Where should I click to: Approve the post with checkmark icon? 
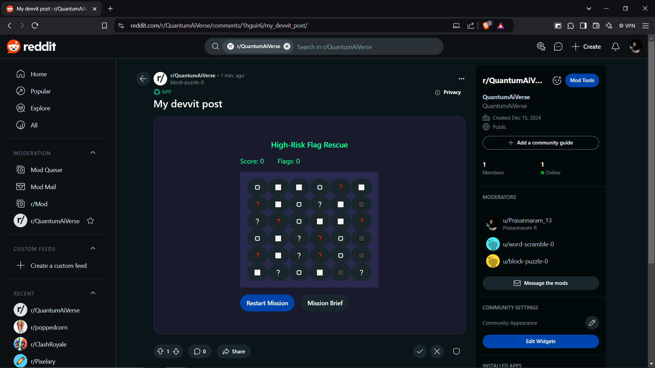click(x=420, y=351)
